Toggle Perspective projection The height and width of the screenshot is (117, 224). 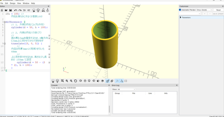pos(108,81)
